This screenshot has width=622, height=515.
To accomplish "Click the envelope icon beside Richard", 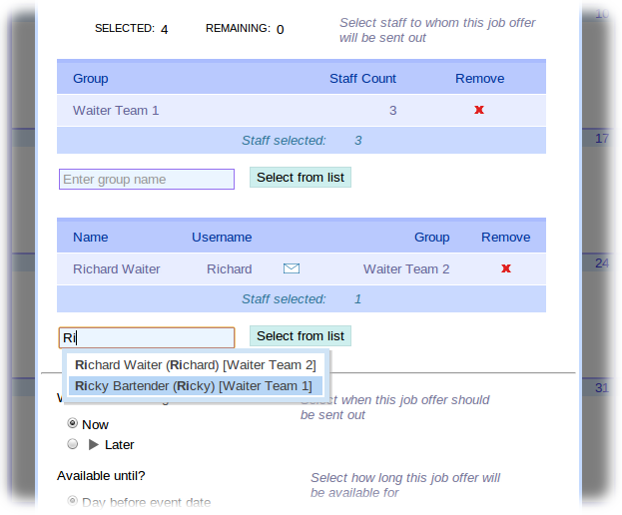I will pyautogui.click(x=292, y=268).
